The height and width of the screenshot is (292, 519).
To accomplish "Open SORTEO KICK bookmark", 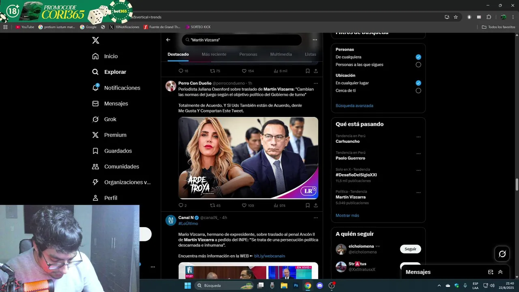I will [x=198, y=27].
